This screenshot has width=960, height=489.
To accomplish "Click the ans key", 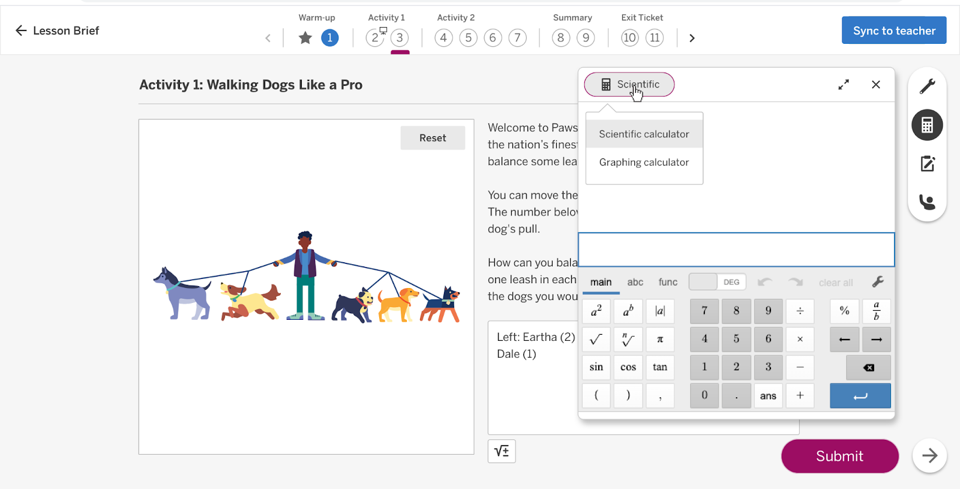I will 768,396.
